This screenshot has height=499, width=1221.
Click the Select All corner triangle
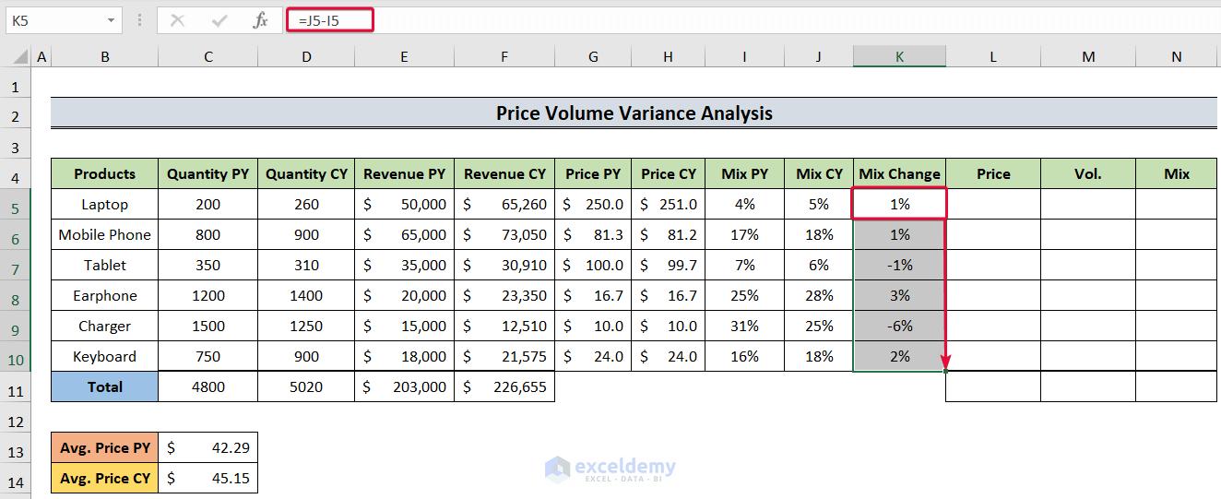pyautogui.click(x=18, y=57)
